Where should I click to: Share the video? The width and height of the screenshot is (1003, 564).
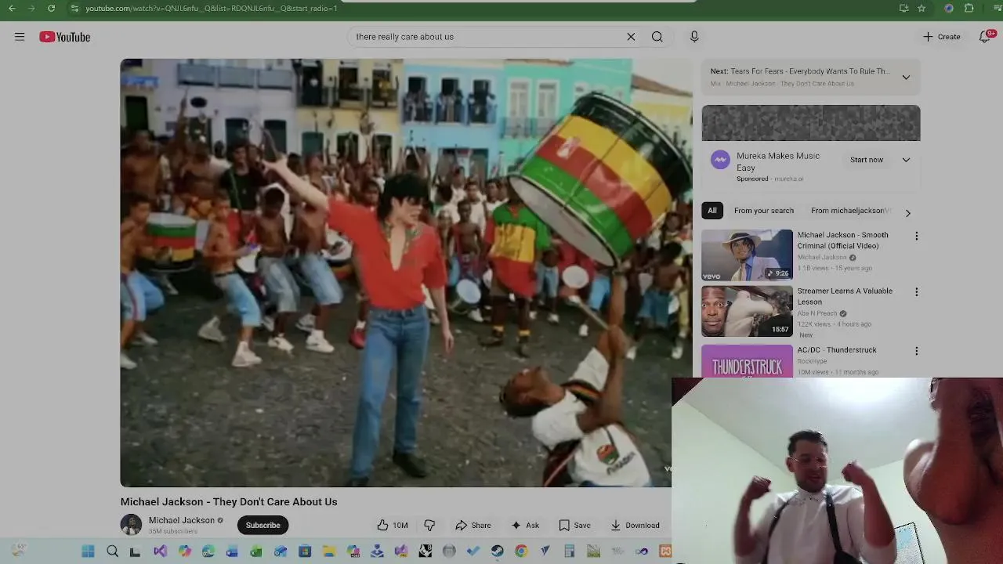click(473, 525)
